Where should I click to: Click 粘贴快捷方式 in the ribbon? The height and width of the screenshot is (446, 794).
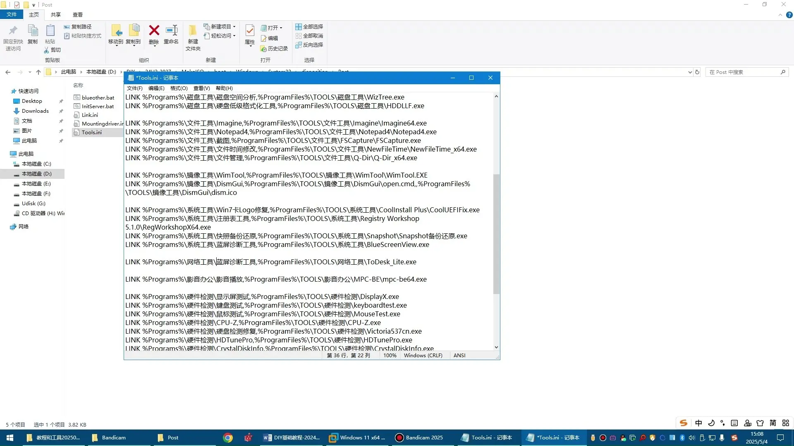pyautogui.click(x=83, y=36)
